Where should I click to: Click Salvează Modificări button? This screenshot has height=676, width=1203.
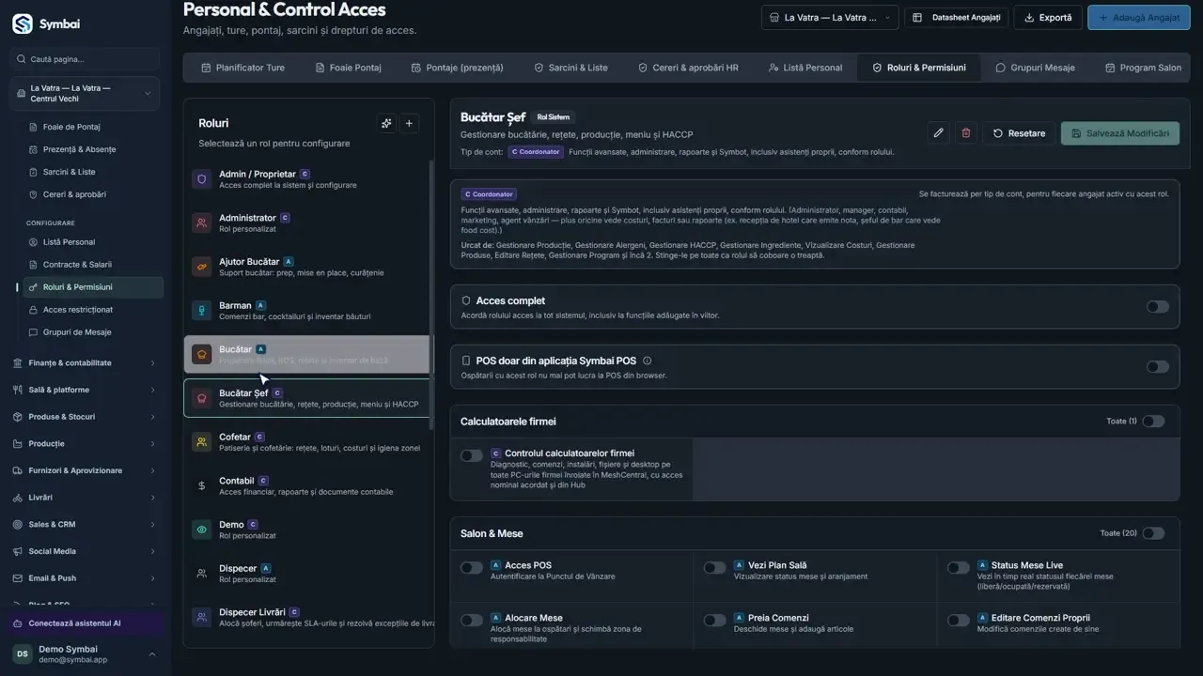pos(1120,133)
